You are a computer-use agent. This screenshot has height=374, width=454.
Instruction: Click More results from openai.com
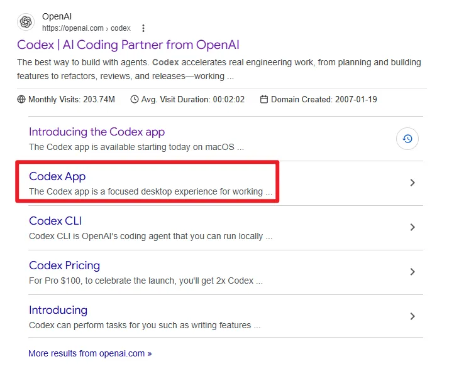pos(90,353)
